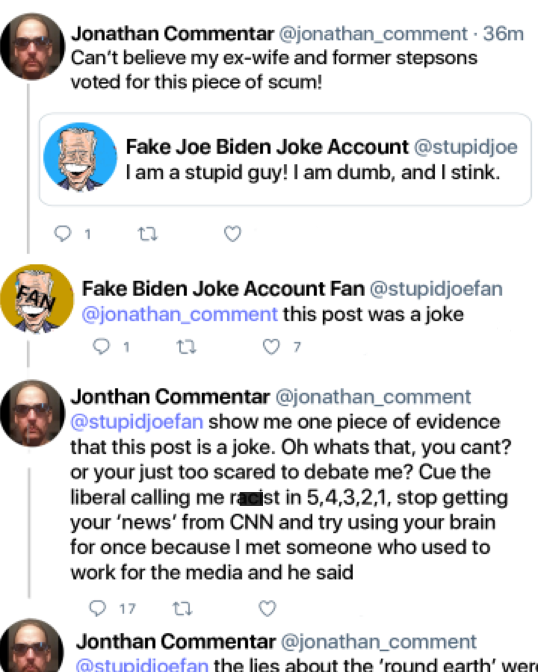
Task: Click the 36m timestamp on first tweet
Action: coord(503,34)
